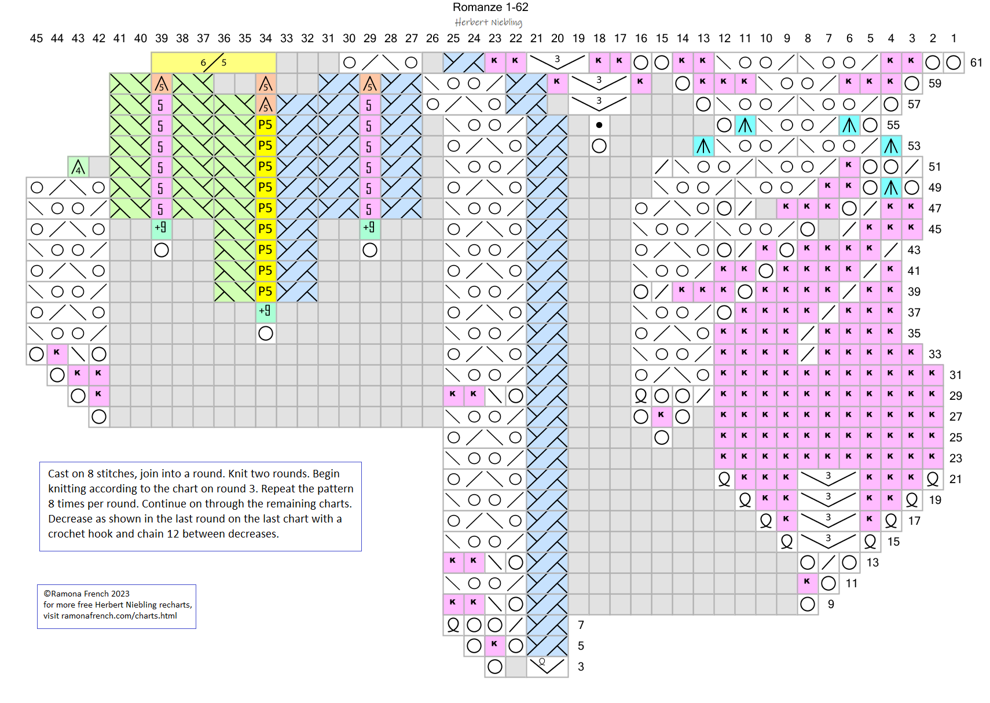Click the "Romanze 1-62" chart title

click(490, 8)
